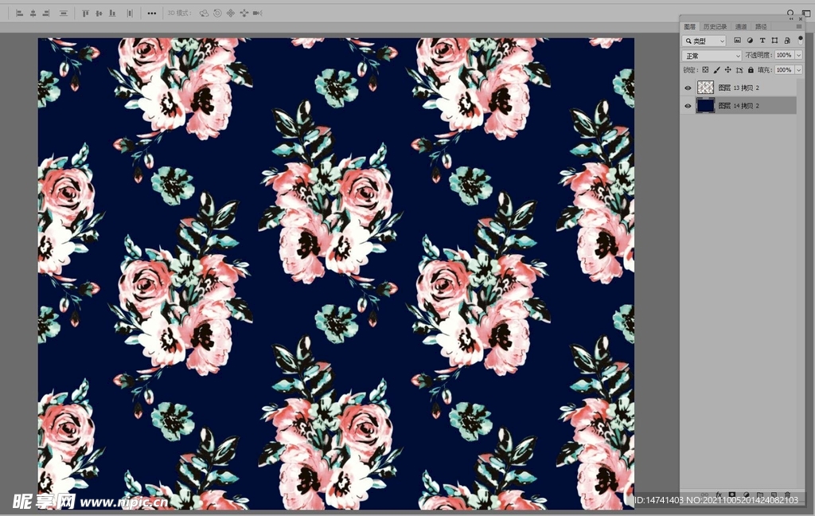Filter layers by adjustment layers
815x516 pixels.
pos(750,41)
